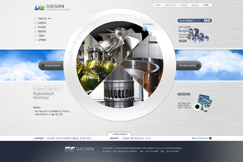The width and height of the screenshot is (243, 162).
Task: Select the Chinese language link in the top menu
Action: (x=206, y=5)
